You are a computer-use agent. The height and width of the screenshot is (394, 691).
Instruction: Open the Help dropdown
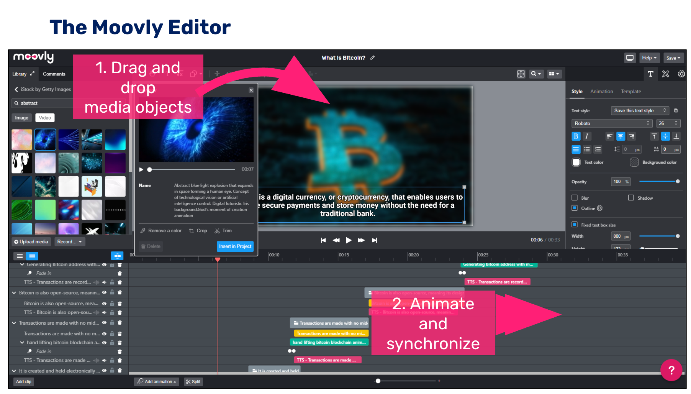coord(649,58)
